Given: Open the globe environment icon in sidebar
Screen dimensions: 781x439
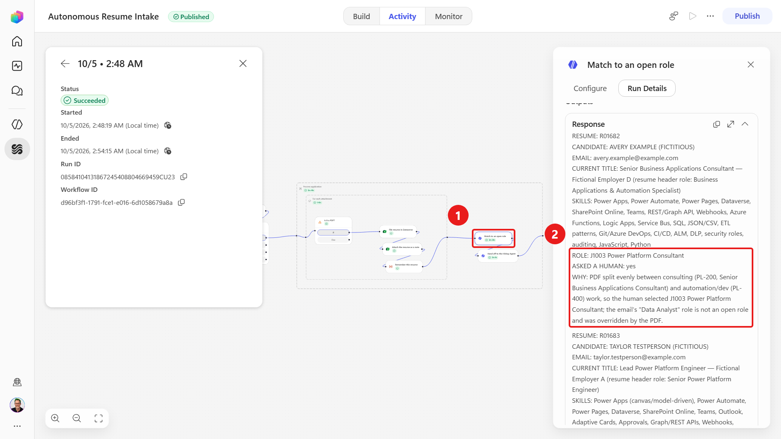Looking at the screenshot, I should pyautogui.click(x=17, y=382).
